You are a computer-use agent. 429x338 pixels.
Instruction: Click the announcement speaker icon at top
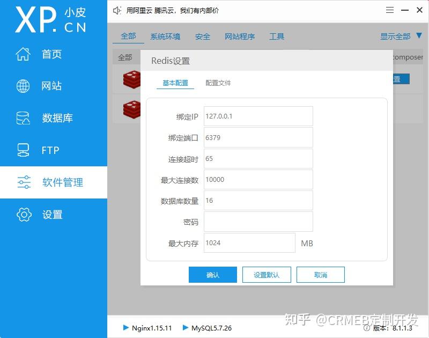click(x=116, y=10)
